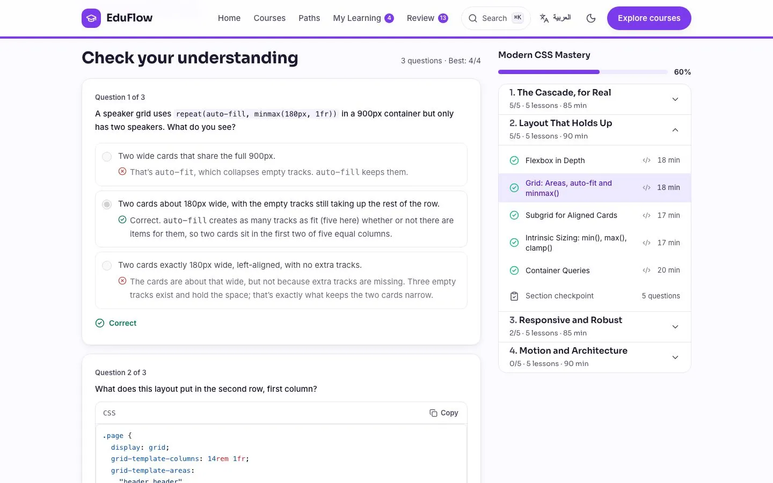Expand 'Motion and Architecture' section
773x483 pixels.
pyautogui.click(x=595, y=357)
